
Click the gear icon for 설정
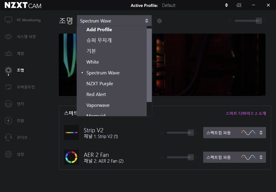pos(8,154)
